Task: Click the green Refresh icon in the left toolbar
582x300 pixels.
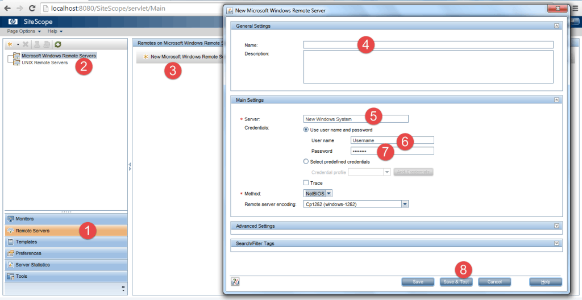Action: tap(57, 44)
